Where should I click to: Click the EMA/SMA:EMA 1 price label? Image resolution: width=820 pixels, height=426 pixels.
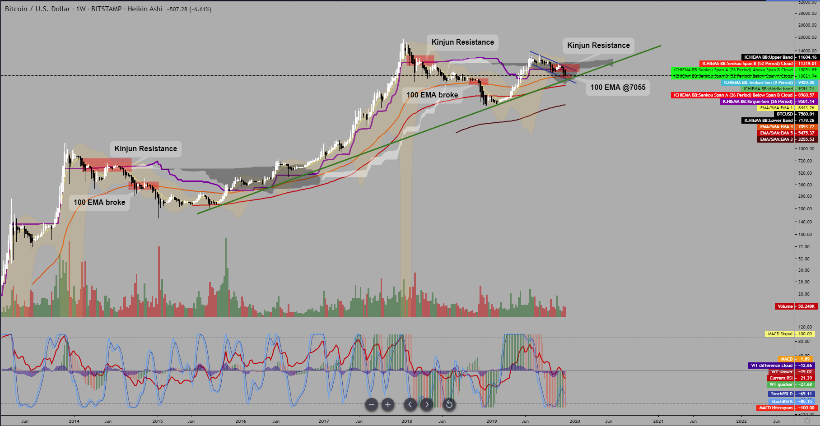pos(787,108)
